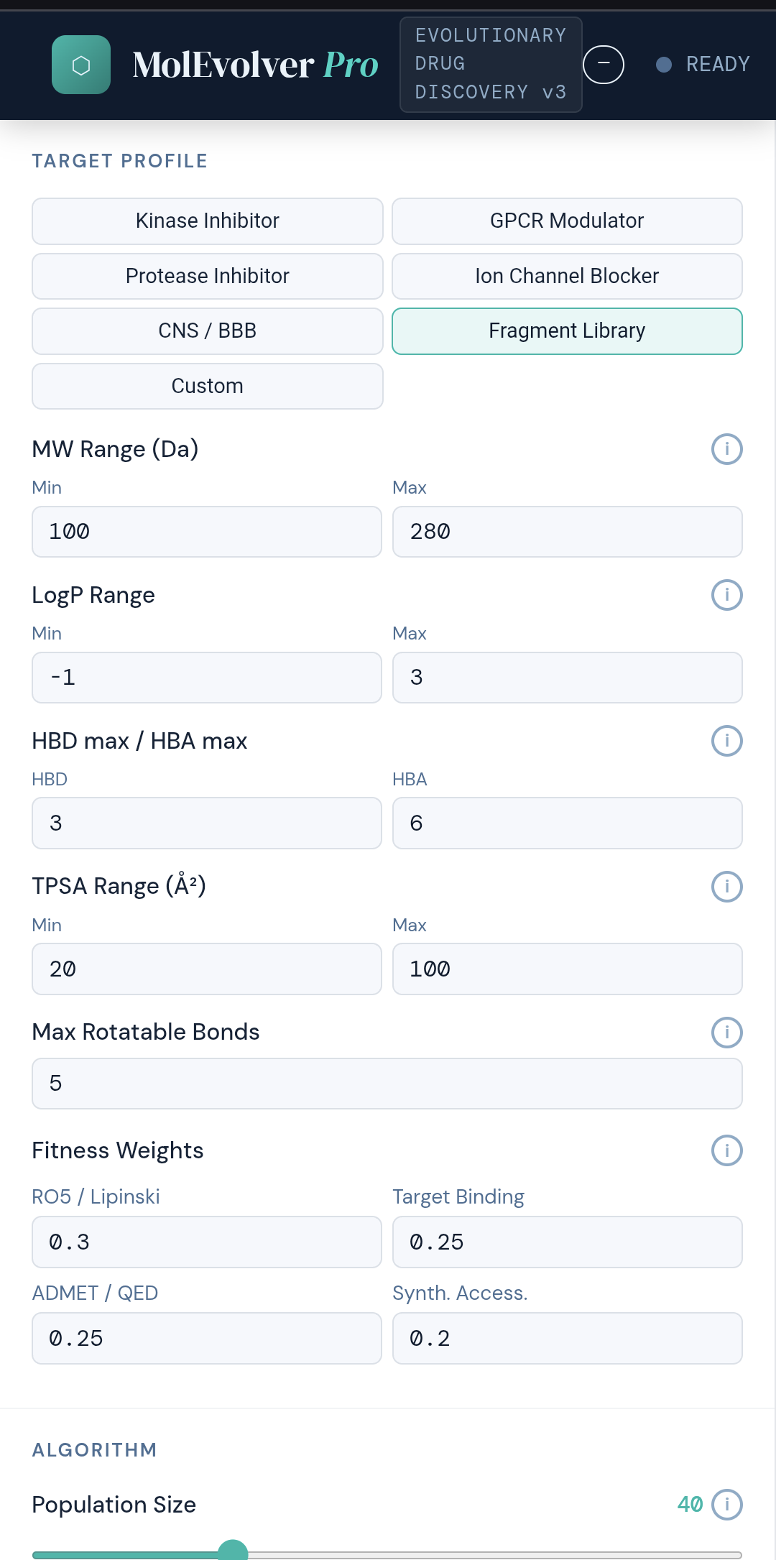
Task: Open Max Rotatable Bonds info icon
Action: [726, 1033]
